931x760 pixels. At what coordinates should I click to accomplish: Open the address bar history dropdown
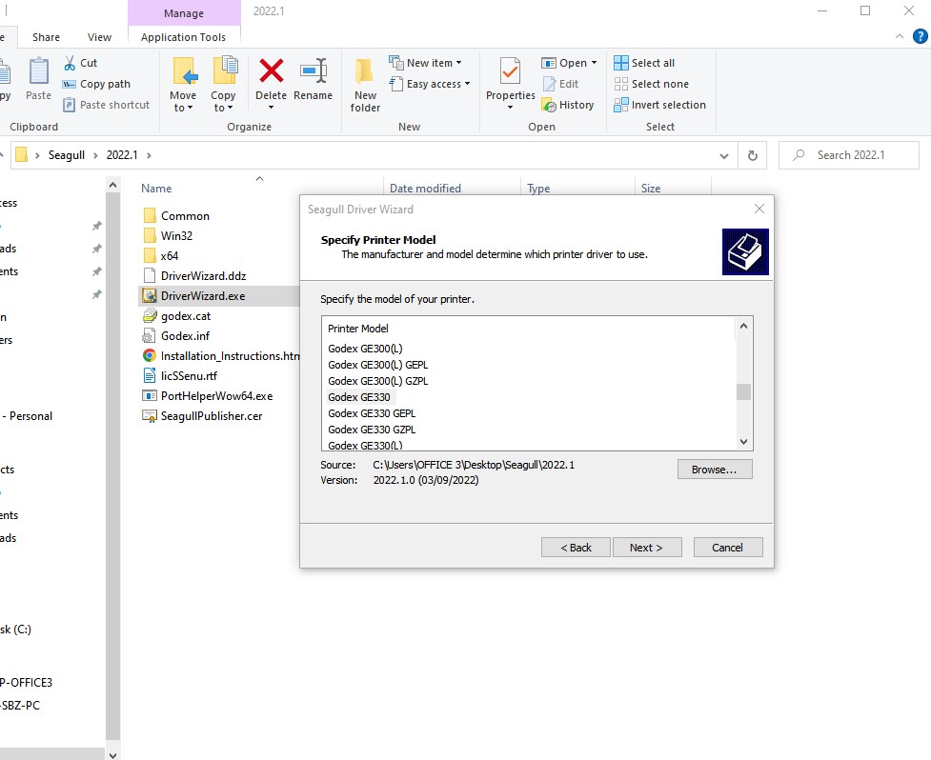coord(724,155)
